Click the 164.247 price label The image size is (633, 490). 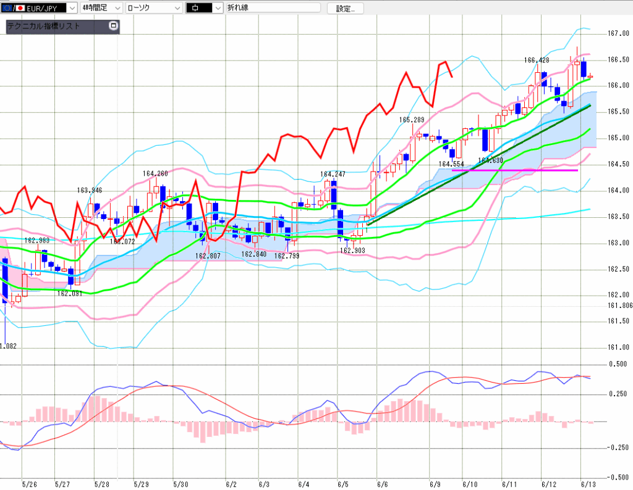click(x=333, y=174)
